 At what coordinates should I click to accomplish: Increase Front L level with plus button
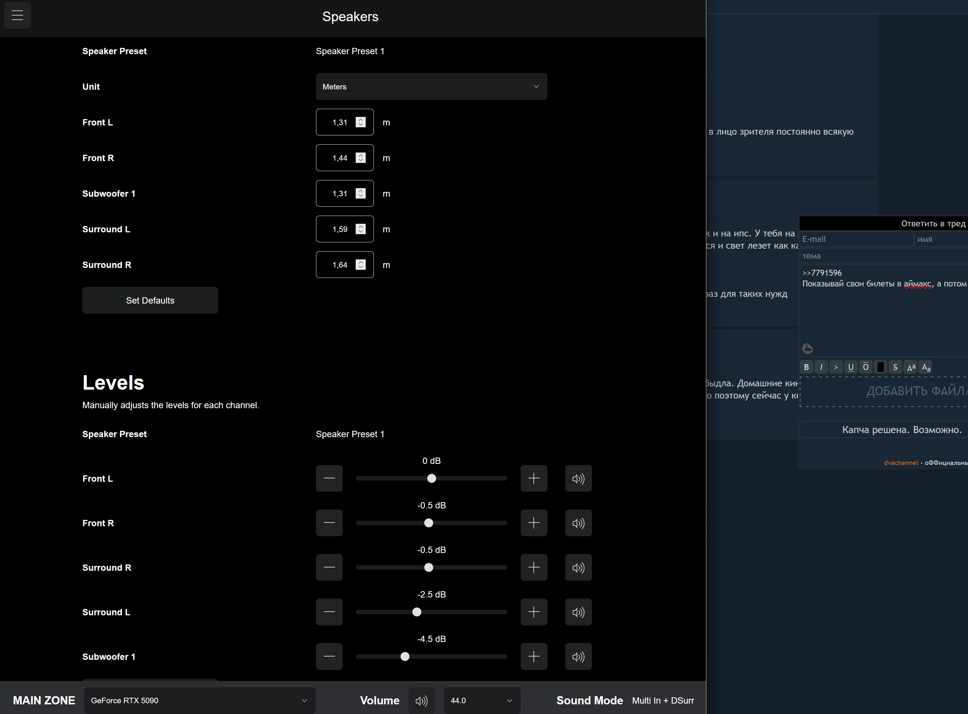point(534,478)
